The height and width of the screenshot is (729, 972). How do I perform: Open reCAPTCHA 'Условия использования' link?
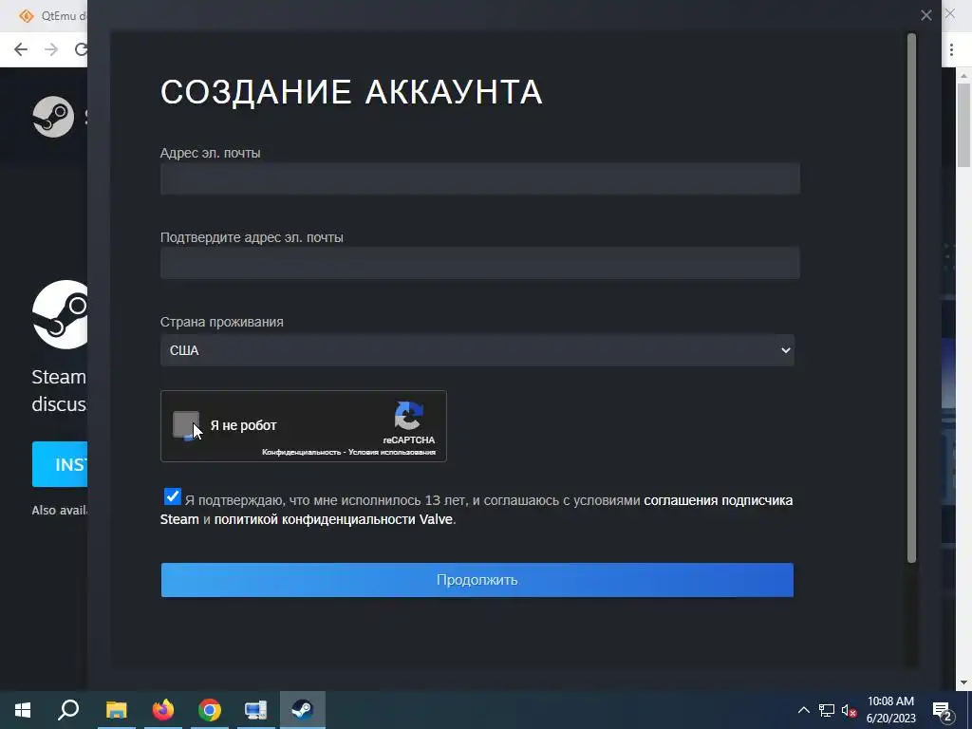click(x=392, y=453)
